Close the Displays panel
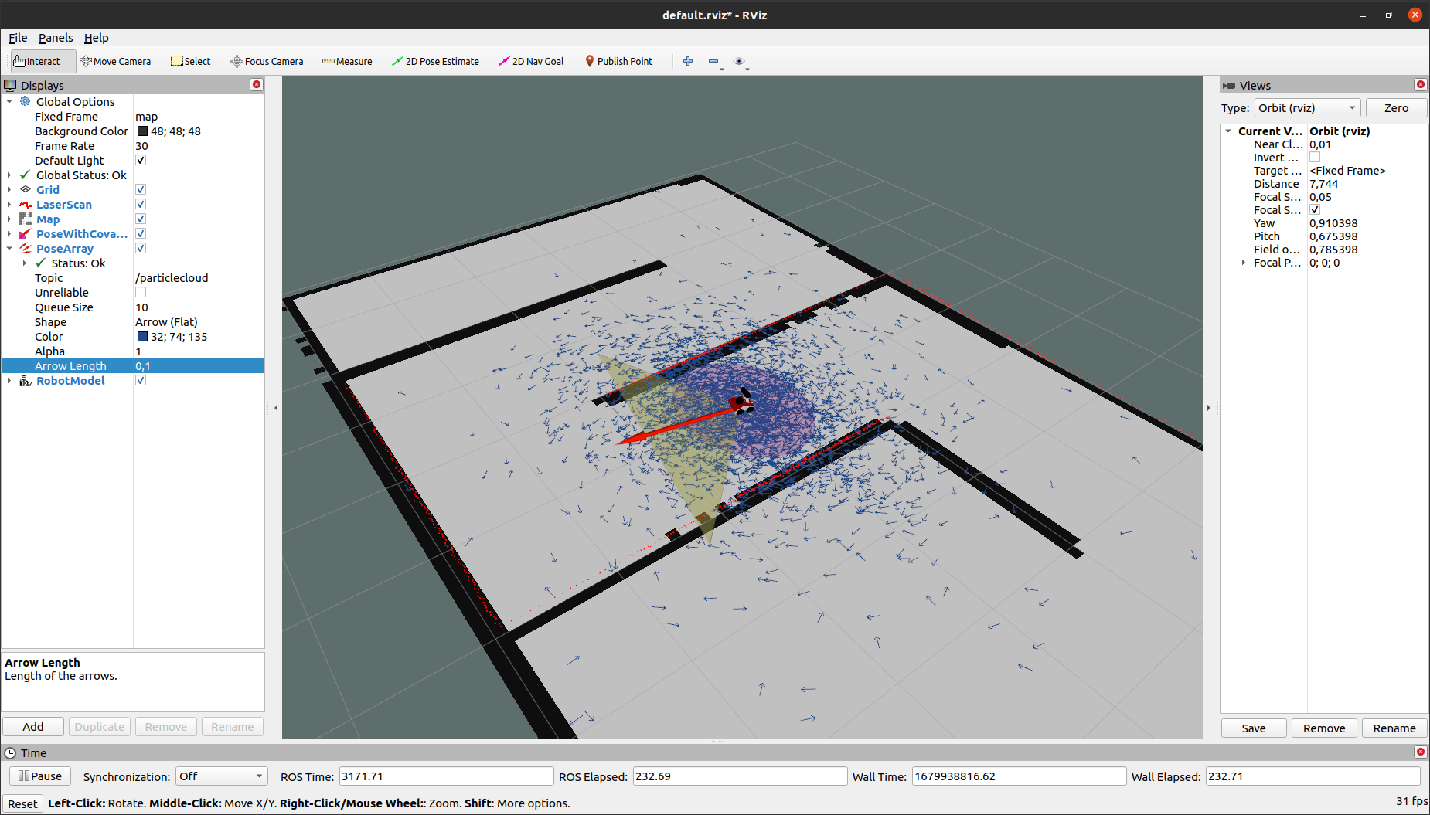The width and height of the screenshot is (1430, 815). [257, 84]
